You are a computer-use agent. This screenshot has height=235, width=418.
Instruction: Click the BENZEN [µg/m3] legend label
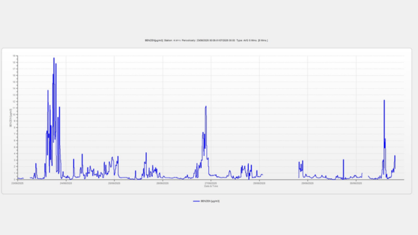[210, 201]
